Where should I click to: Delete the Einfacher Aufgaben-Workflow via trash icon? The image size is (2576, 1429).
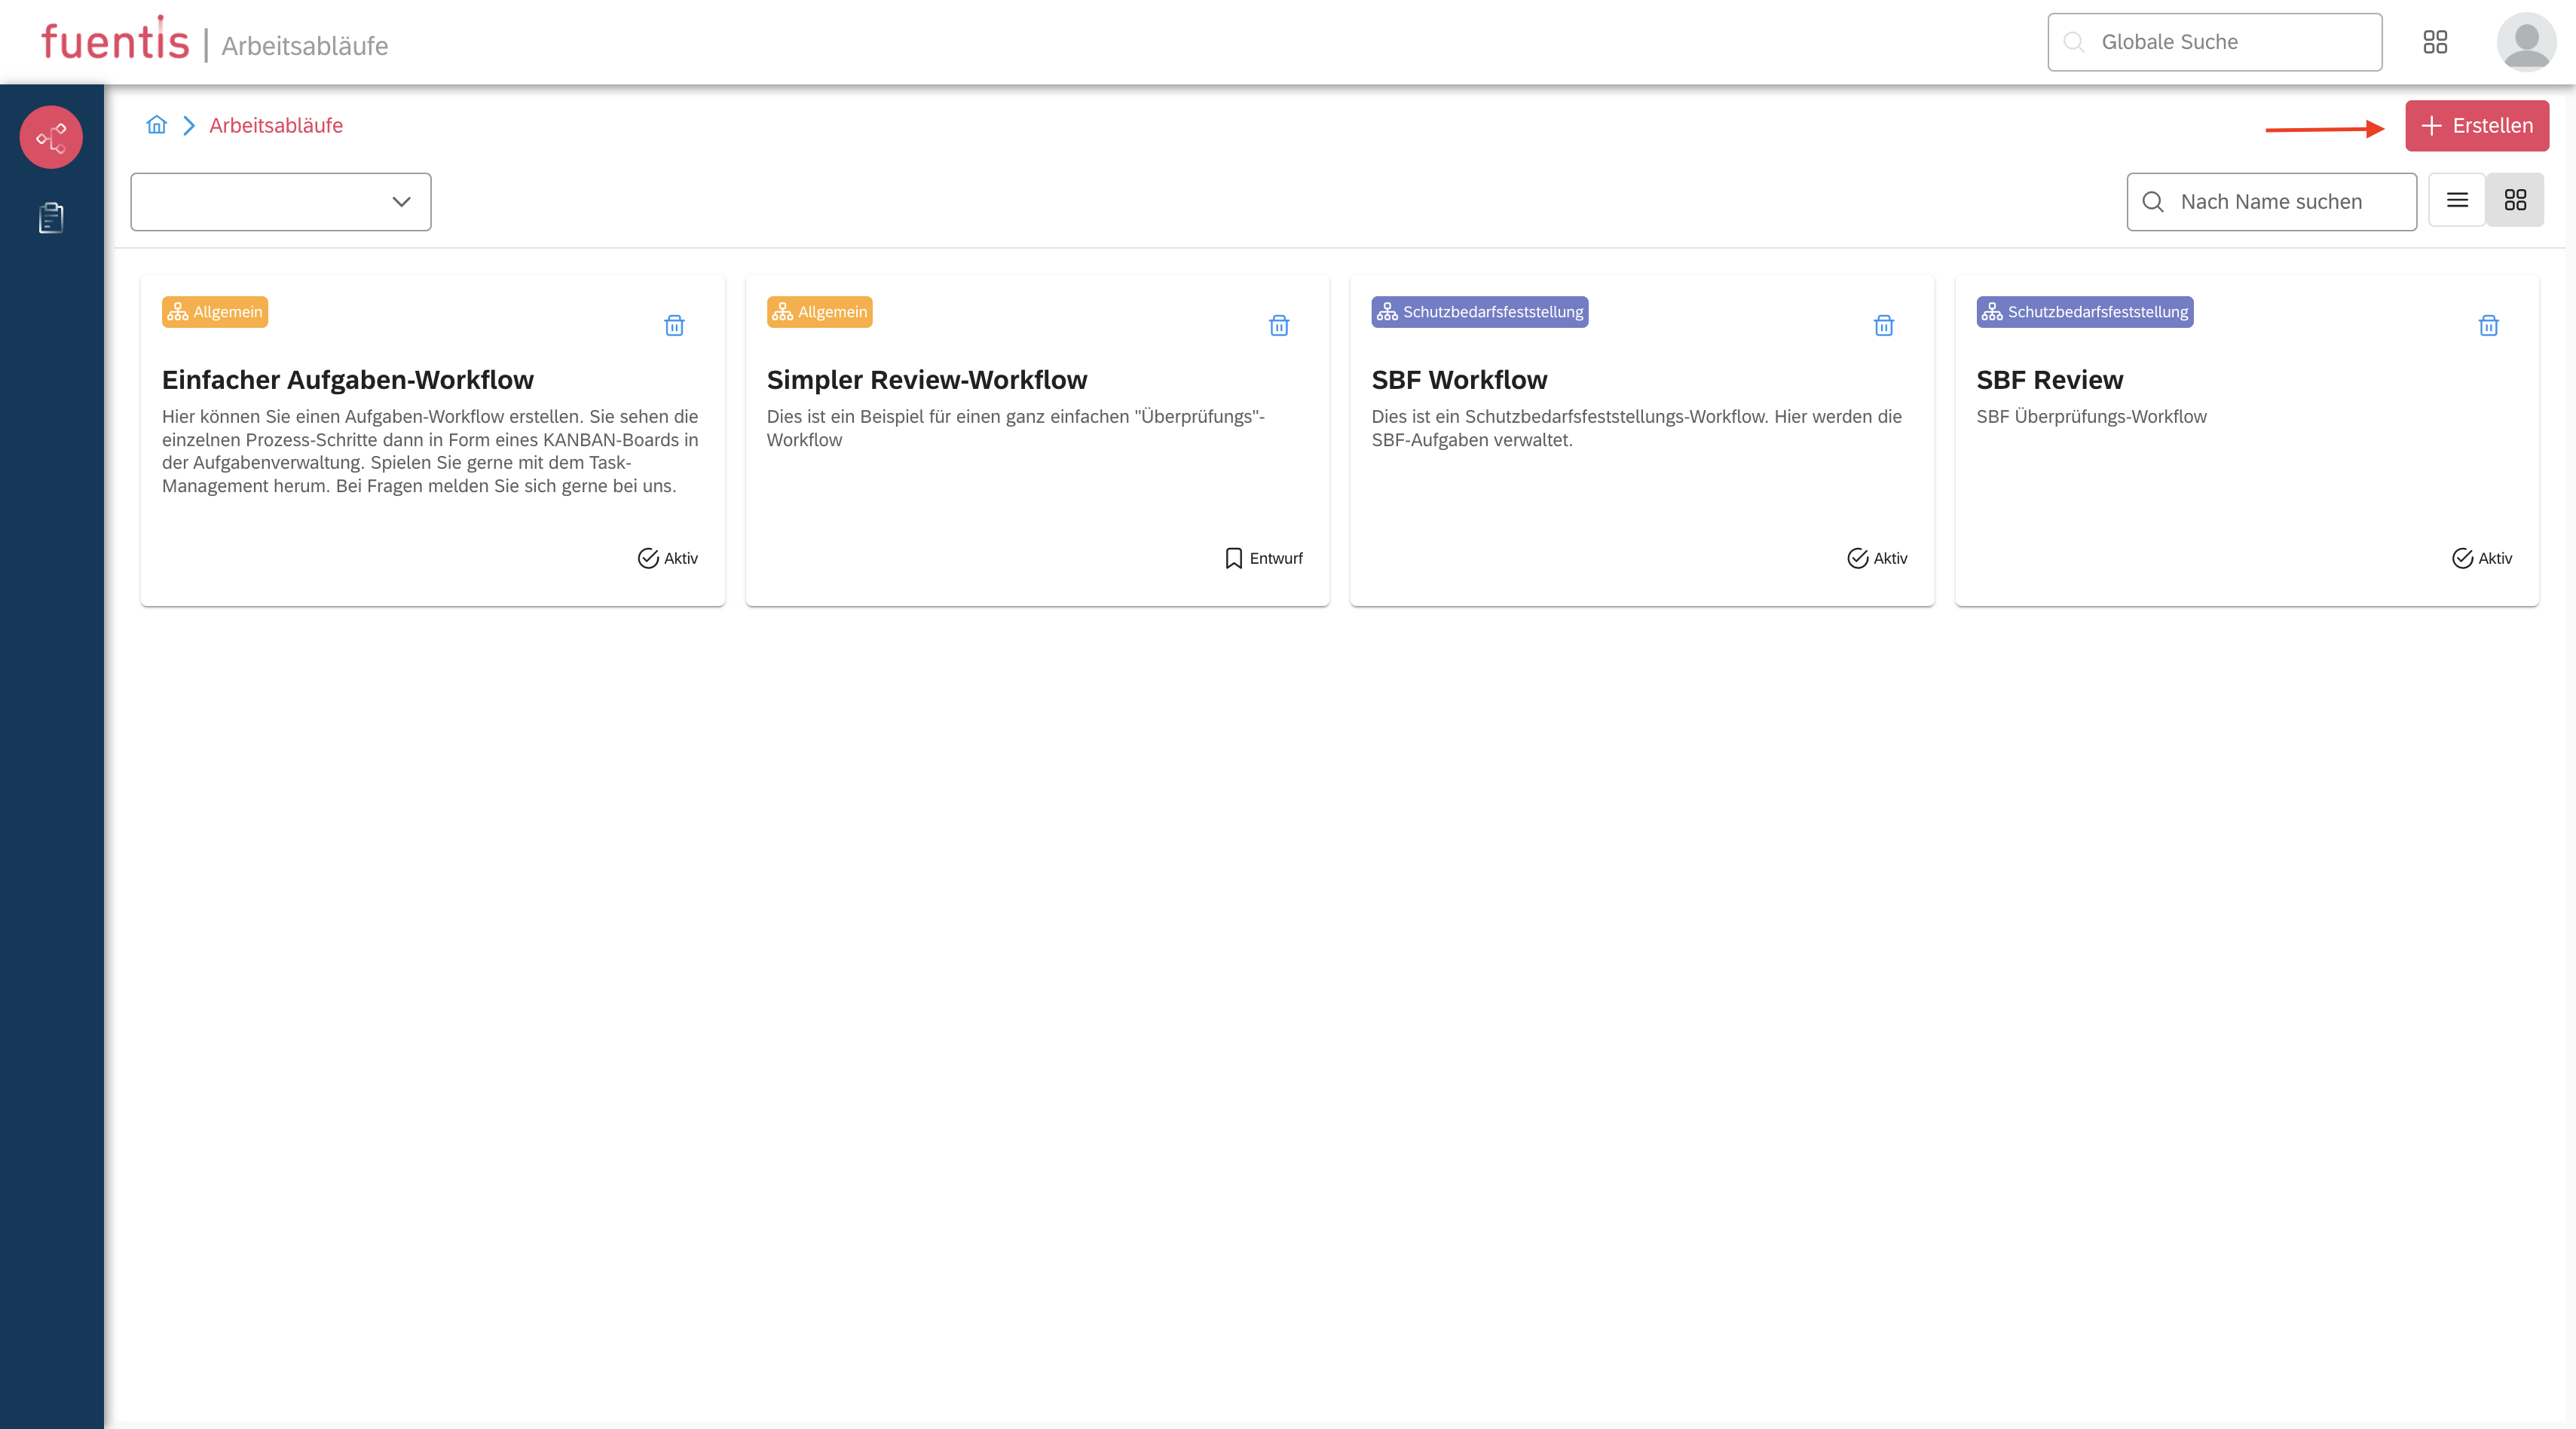click(673, 326)
